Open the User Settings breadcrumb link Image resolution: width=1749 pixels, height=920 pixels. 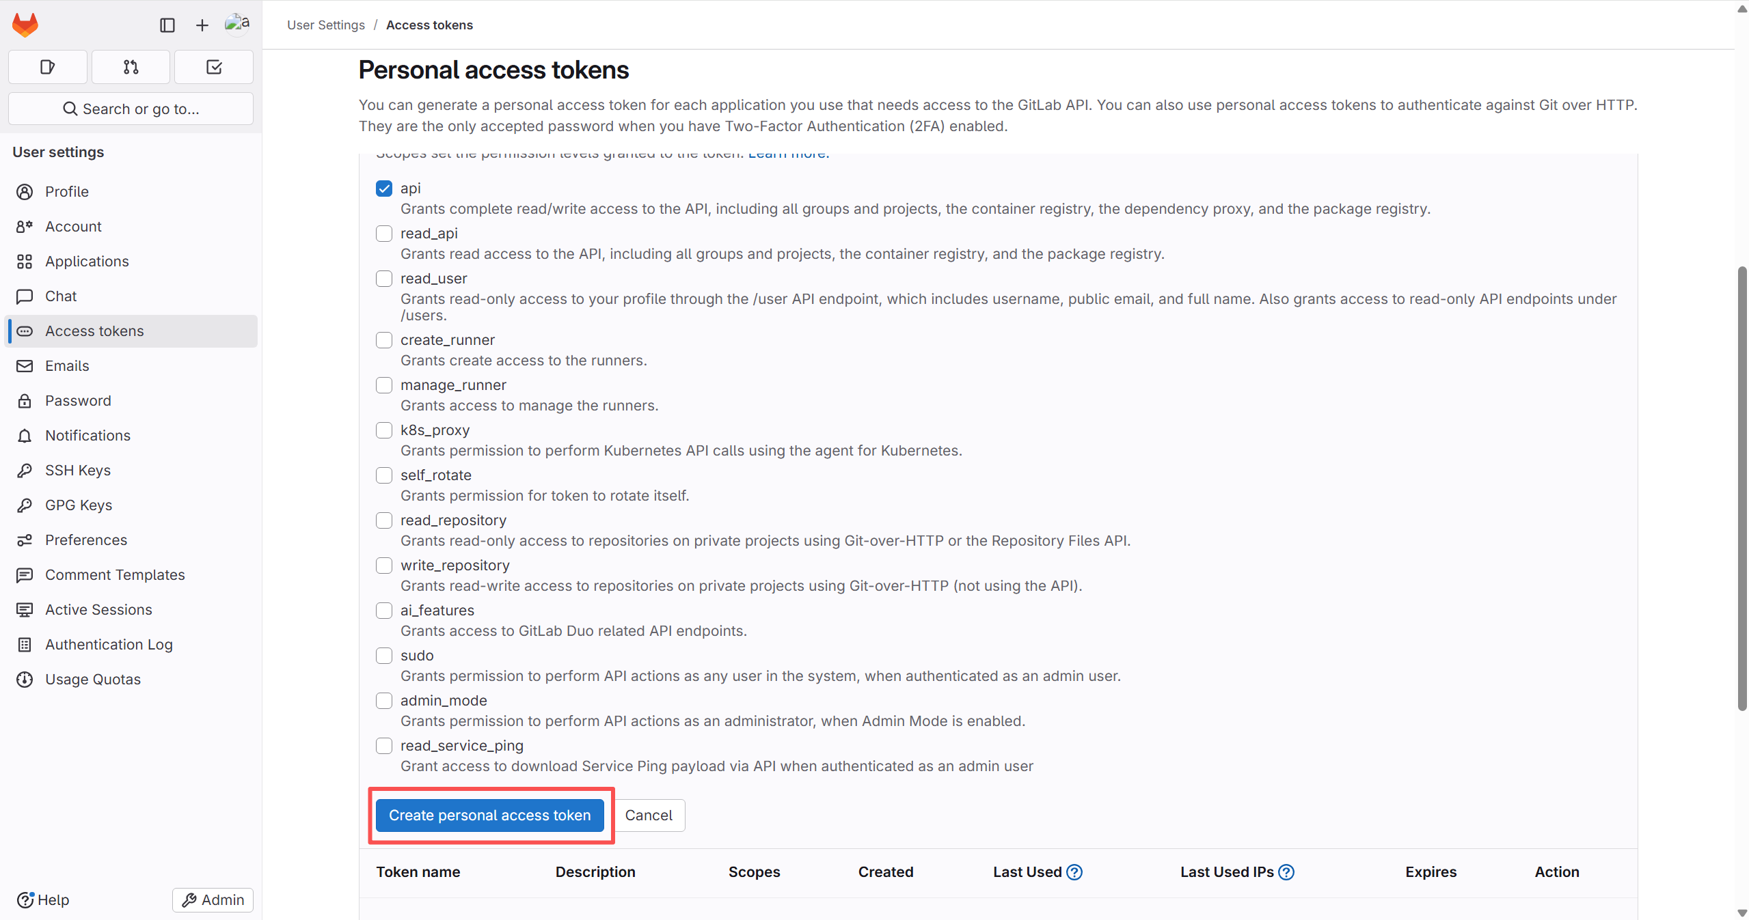(326, 25)
